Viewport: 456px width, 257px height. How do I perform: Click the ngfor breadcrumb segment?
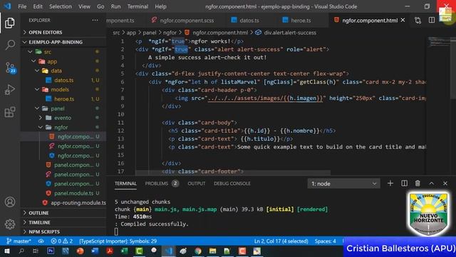coord(170,33)
